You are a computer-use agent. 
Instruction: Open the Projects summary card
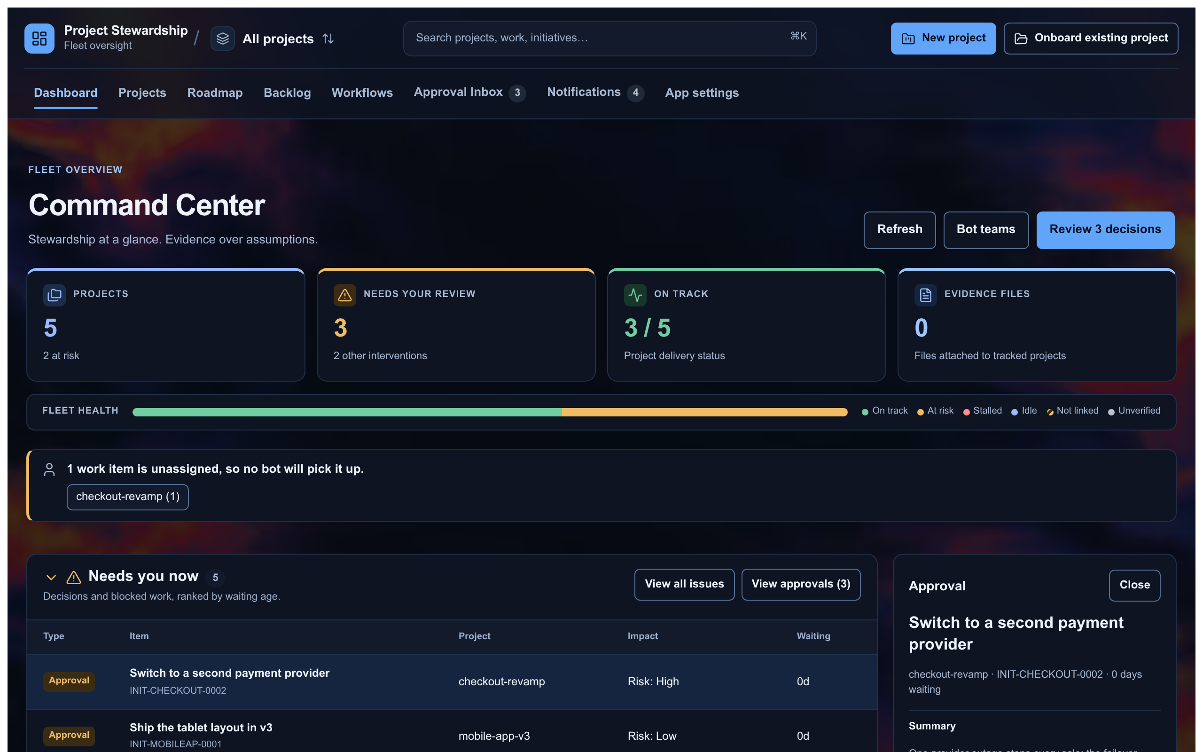165,325
